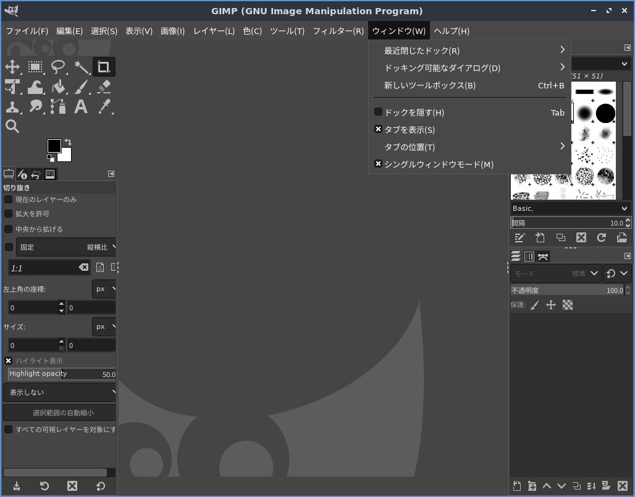Choose 新しいツールボックス menu item
Viewport: 635px width, 497px height.
click(x=470, y=85)
